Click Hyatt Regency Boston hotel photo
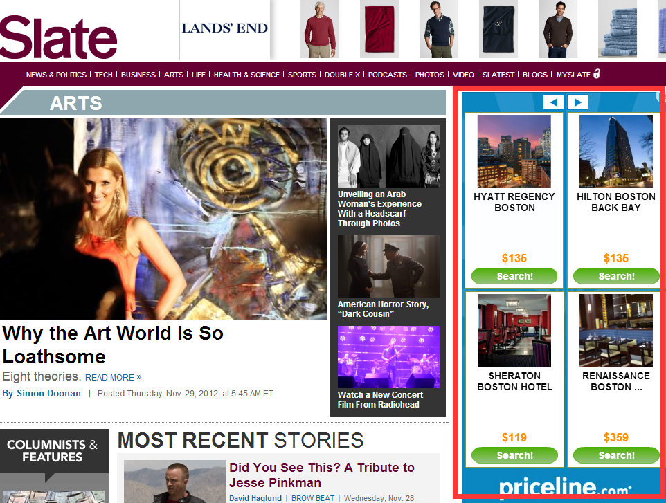Image resolution: width=666 pixels, height=503 pixels. 514,151
